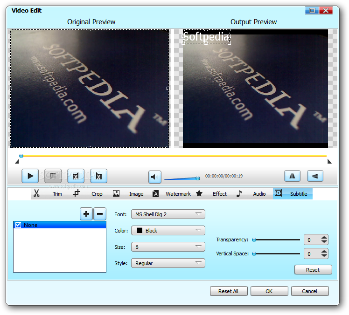Click the Effect star icon
The width and height of the screenshot is (349, 315).
[x=199, y=193]
